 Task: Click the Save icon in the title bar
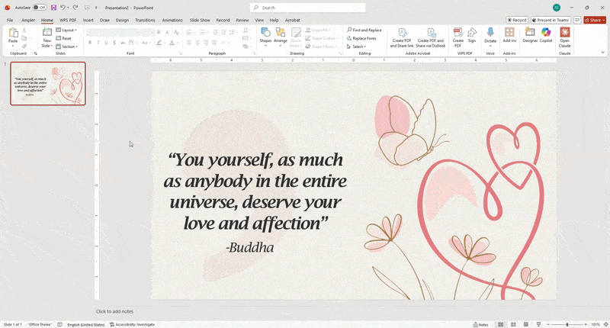point(53,8)
